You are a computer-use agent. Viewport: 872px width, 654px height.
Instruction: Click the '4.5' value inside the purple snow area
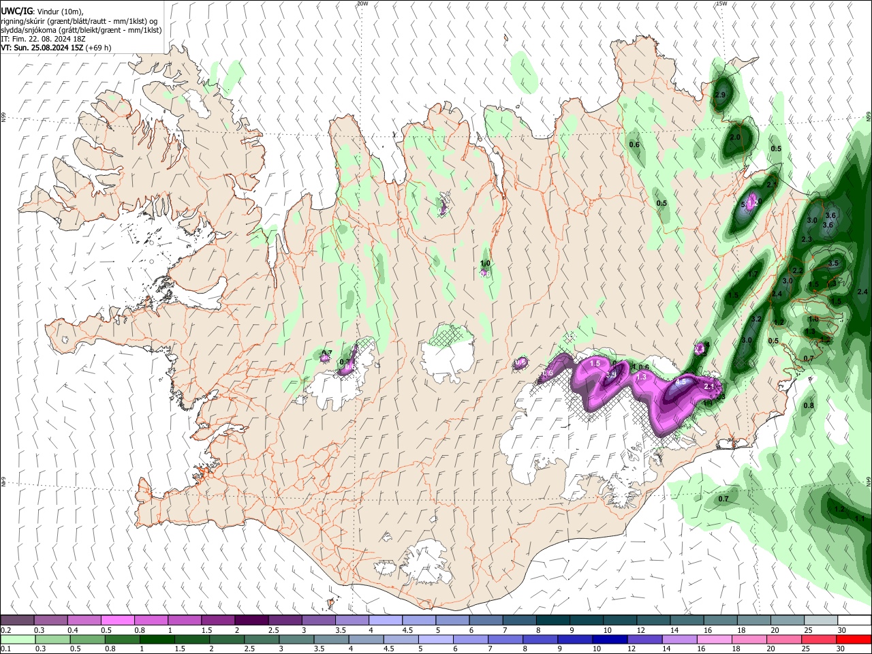tap(681, 383)
